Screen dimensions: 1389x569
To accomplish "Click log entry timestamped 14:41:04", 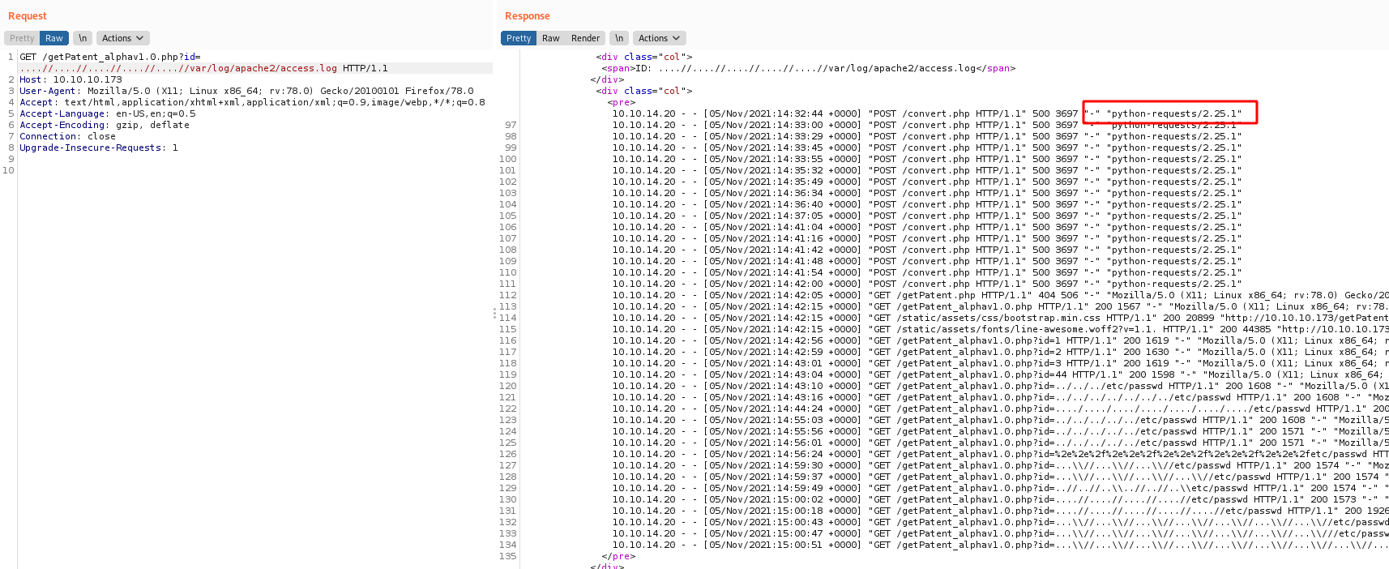I will click(x=926, y=227).
